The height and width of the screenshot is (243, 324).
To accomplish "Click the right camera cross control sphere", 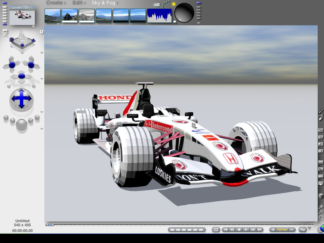I will (x=31, y=65).
